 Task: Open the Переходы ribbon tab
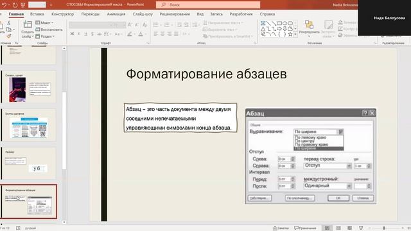90,14
